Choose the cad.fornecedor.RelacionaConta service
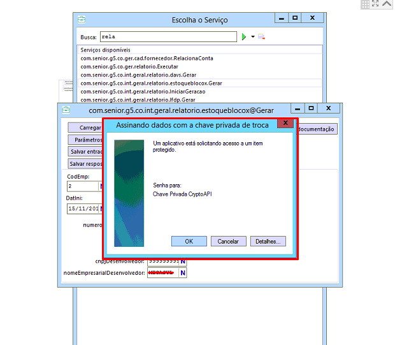 click(x=147, y=58)
